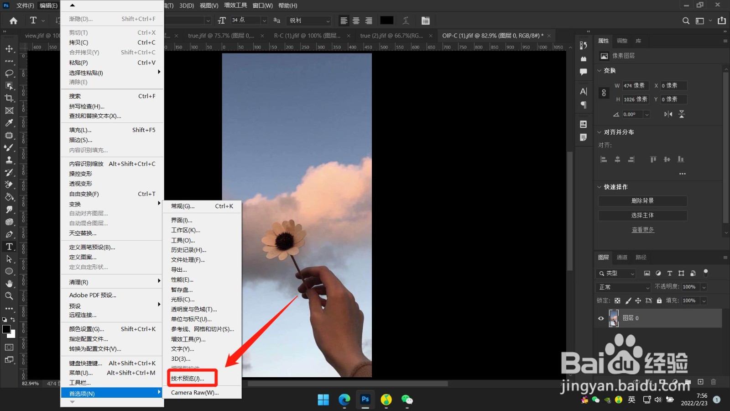Image resolution: width=730 pixels, height=411 pixels.
Task: Toggle lock image pixels brush icon
Action: tap(628, 300)
